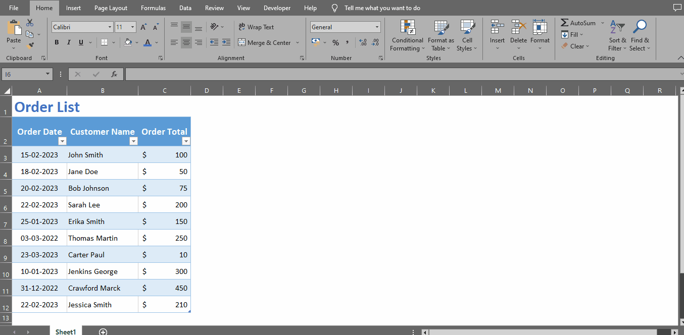Switch to the Formulas ribbon tab
The image size is (684, 335).
coord(153,8)
